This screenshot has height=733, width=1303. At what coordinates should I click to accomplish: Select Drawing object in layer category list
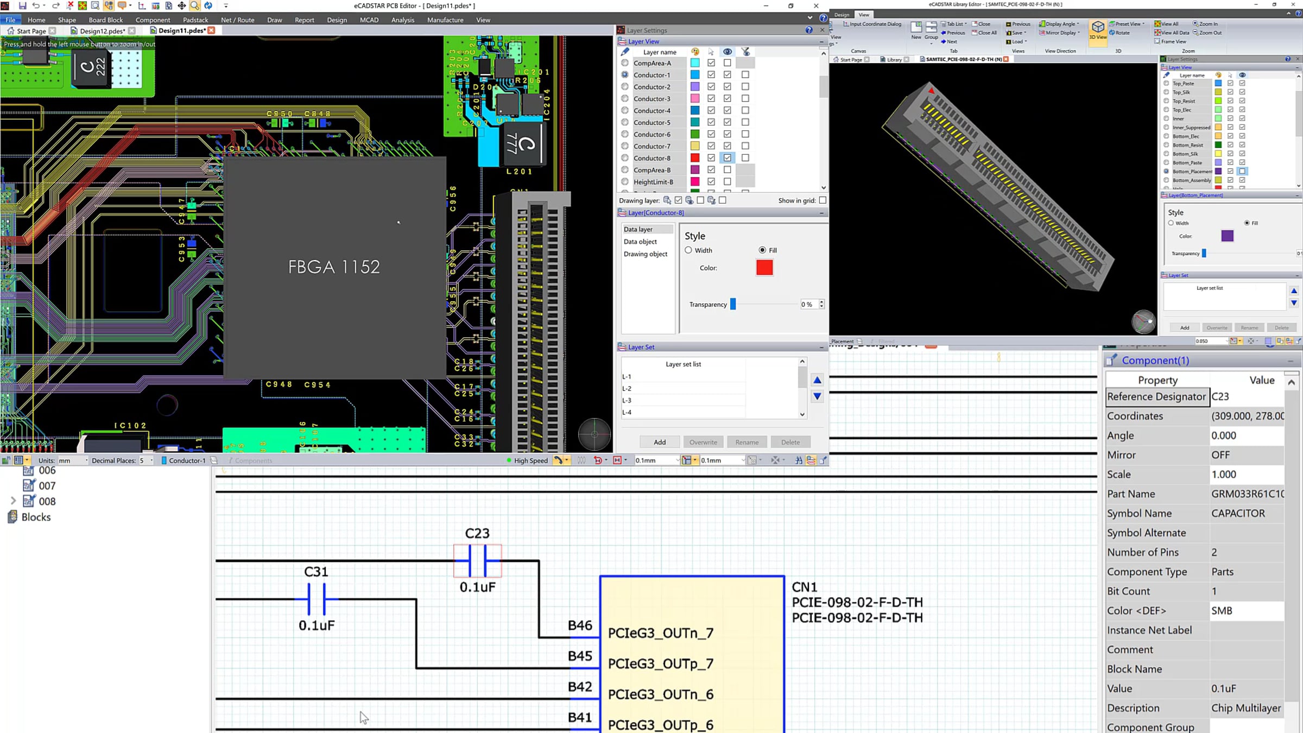[x=646, y=254]
